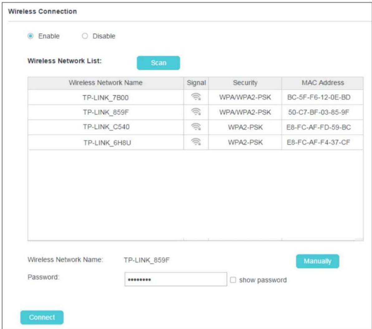Screen dimensions: 372x329
Task: Select network TP-LINK_7B00 in list
Action: point(106,97)
